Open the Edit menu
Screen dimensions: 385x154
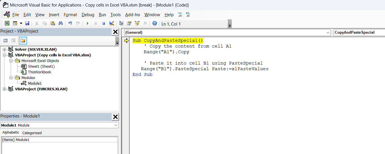point(27,15)
